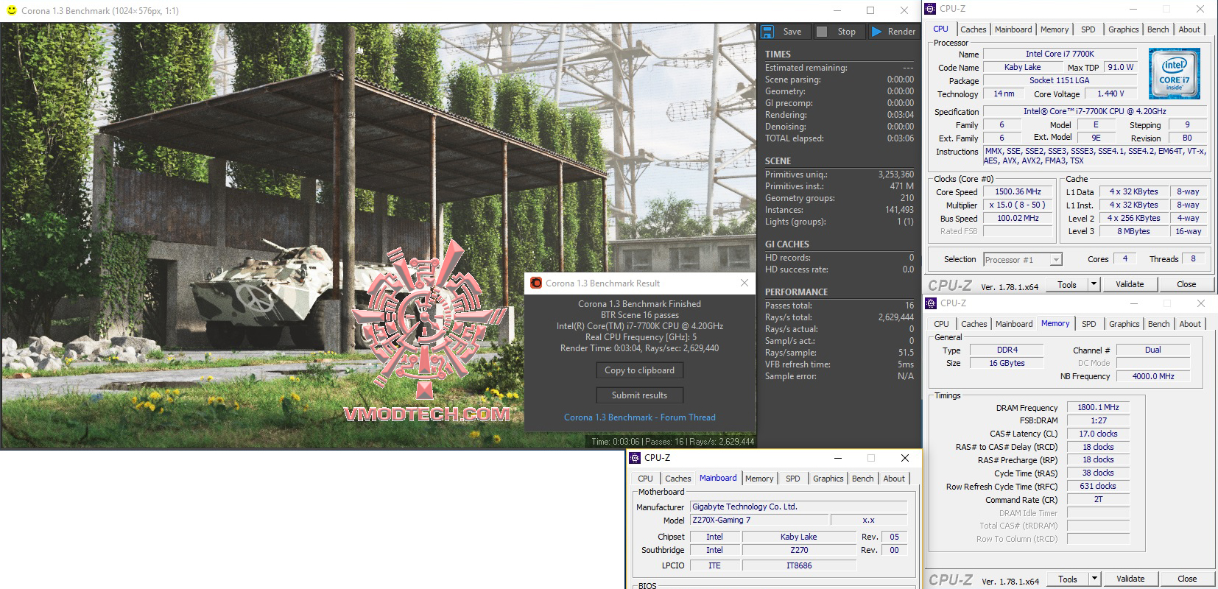Click Close button in CPU-Z Memory window
Image resolution: width=1218 pixels, height=589 pixels.
click(1187, 579)
